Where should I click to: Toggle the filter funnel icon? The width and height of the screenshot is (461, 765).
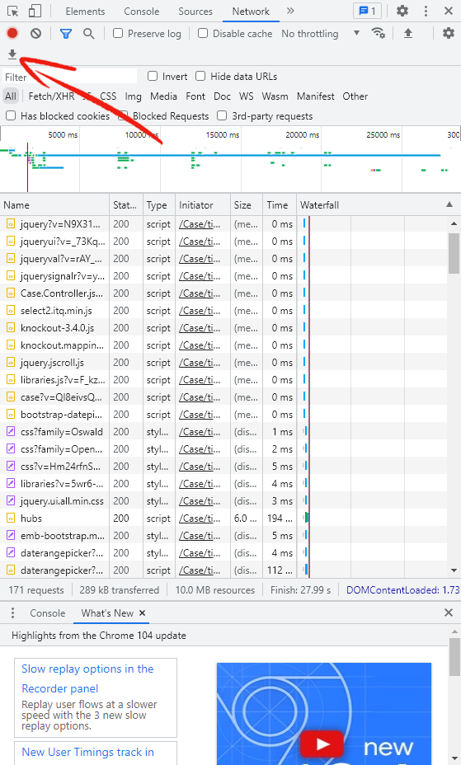click(x=65, y=33)
